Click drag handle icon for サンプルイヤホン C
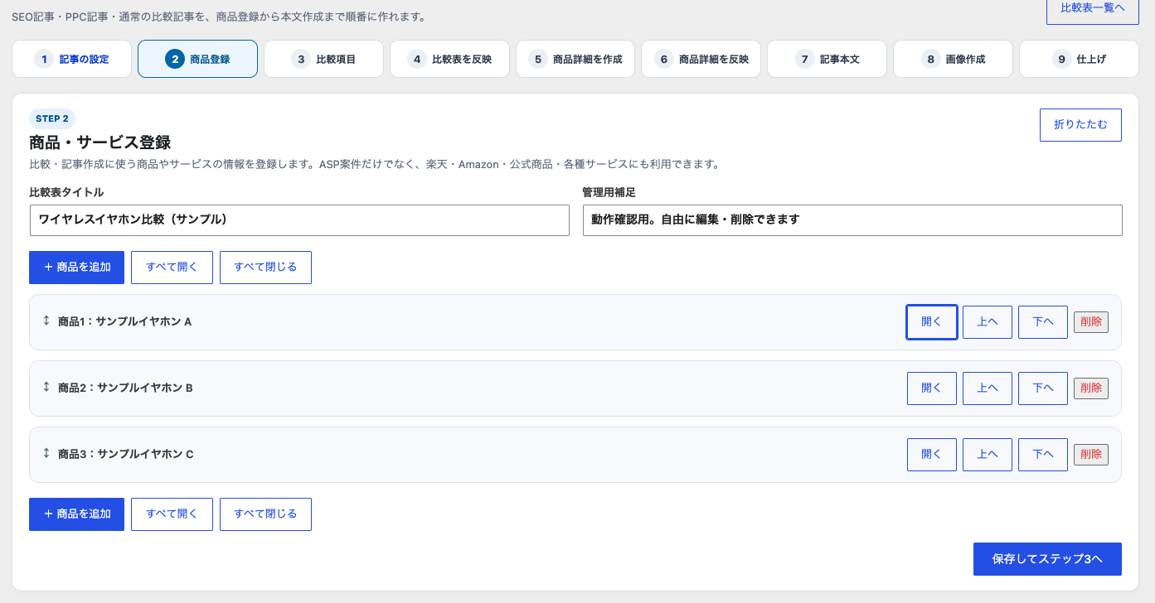 pyautogui.click(x=46, y=453)
